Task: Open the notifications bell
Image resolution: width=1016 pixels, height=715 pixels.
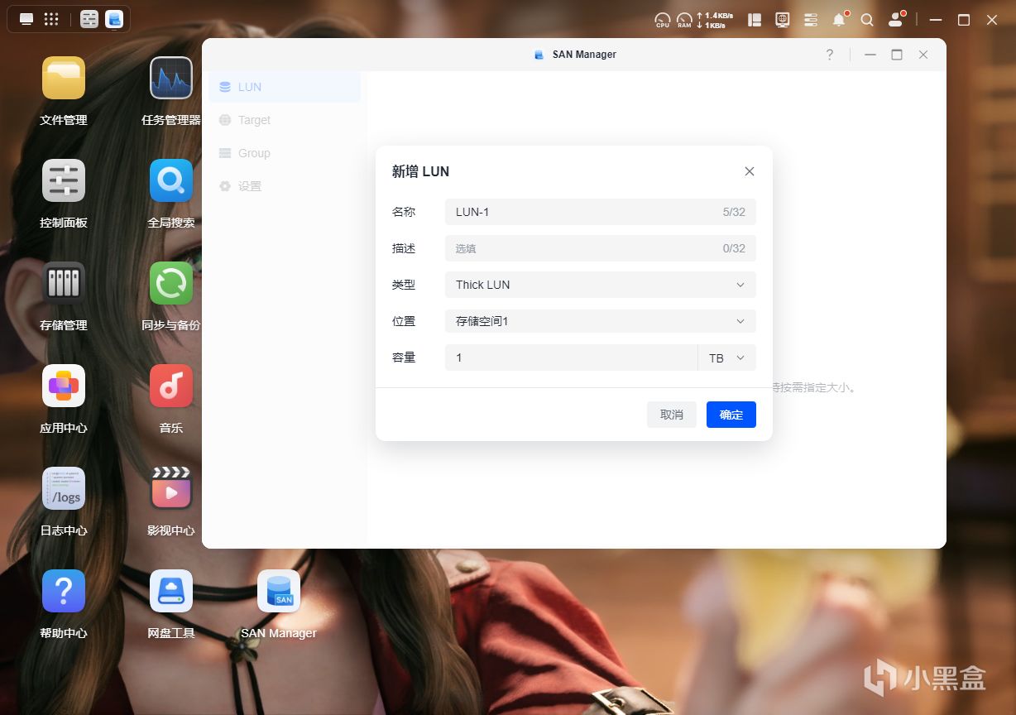Action: point(840,19)
